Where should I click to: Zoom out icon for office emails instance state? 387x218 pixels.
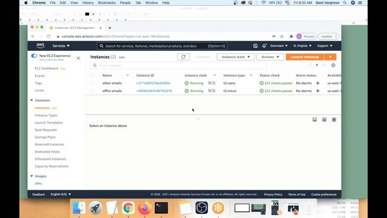(x=213, y=91)
